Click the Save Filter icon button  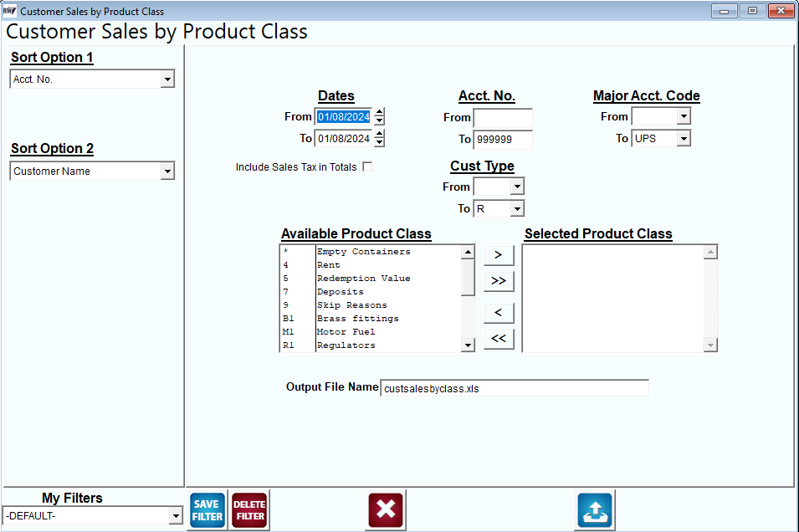[207, 509]
